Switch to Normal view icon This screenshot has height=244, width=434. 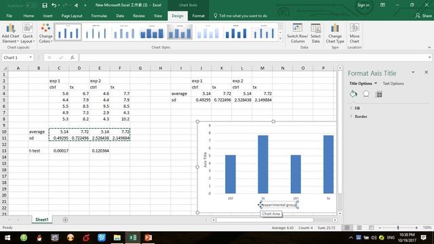(x=347, y=228)
